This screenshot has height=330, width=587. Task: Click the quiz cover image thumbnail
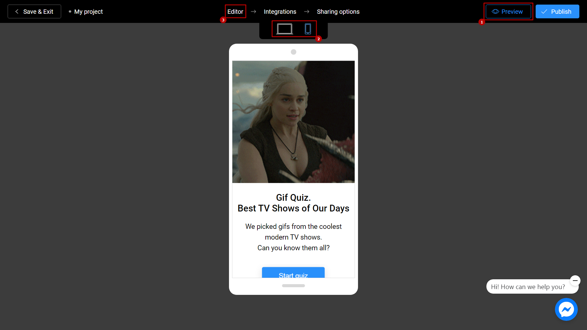pyautogui.click(x=293, y=122)
